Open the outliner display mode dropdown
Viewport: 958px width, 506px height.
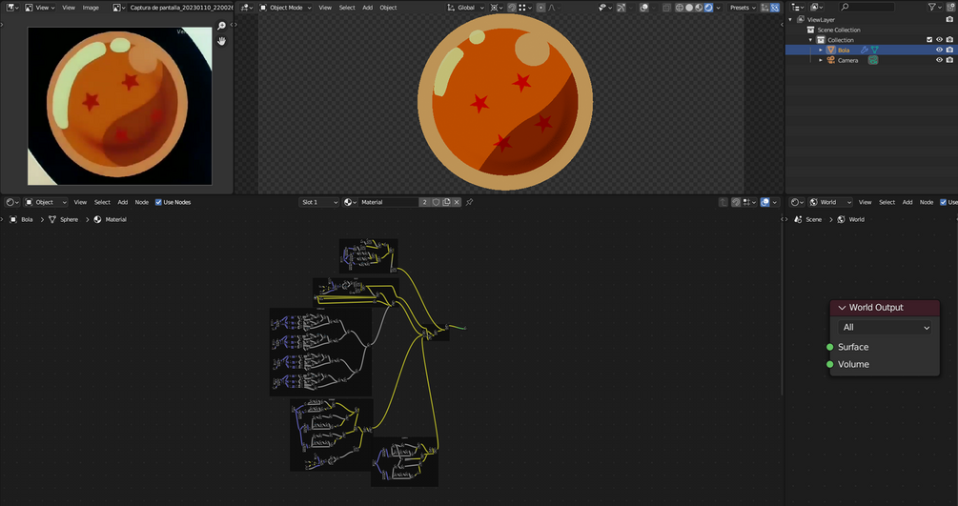pyautogui.click(x=816, y=8)
